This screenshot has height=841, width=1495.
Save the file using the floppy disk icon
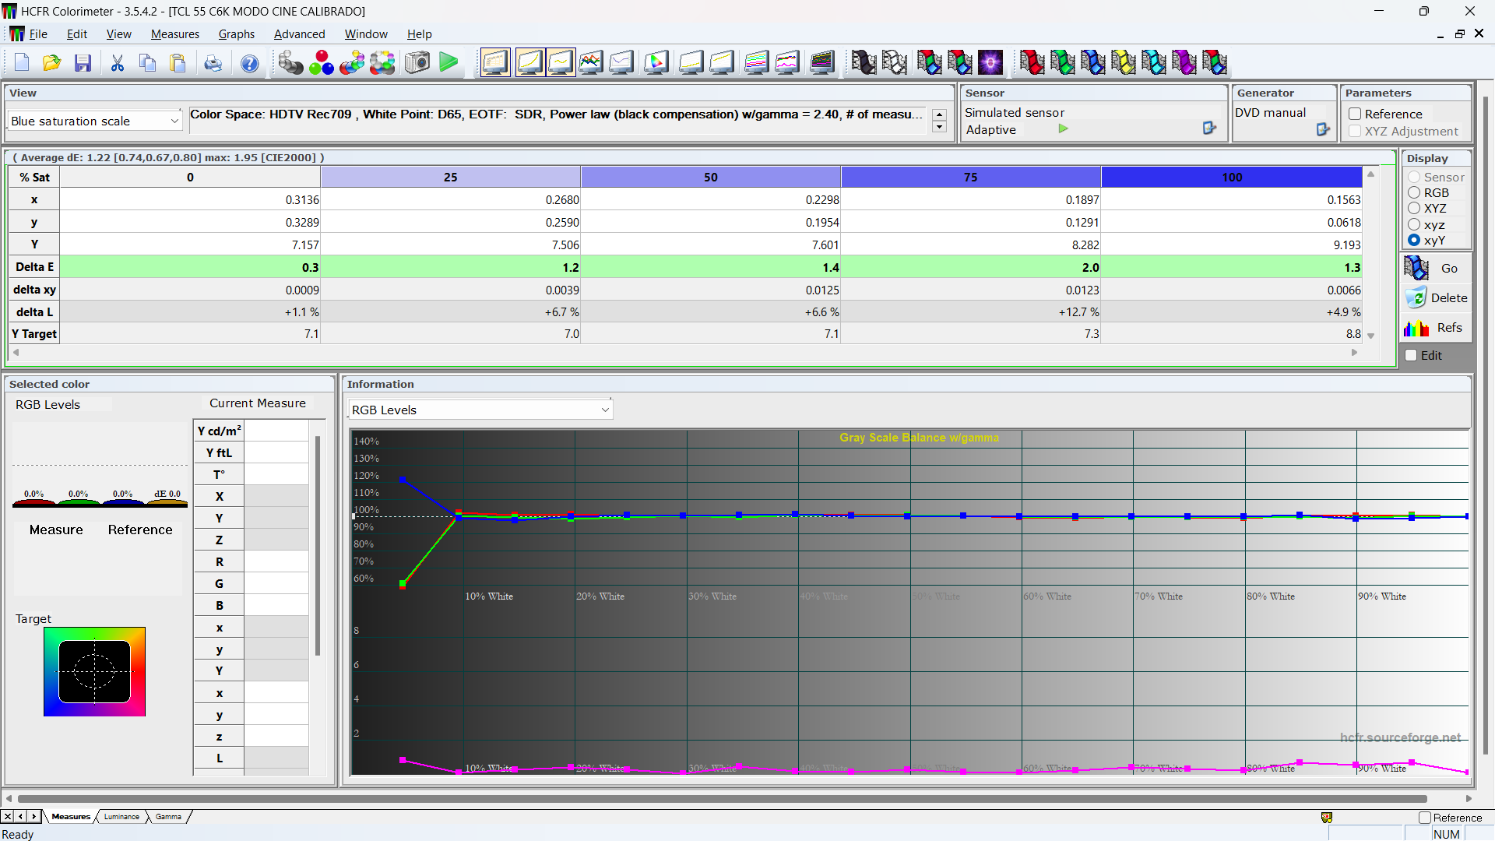click(x=83, y=62)
